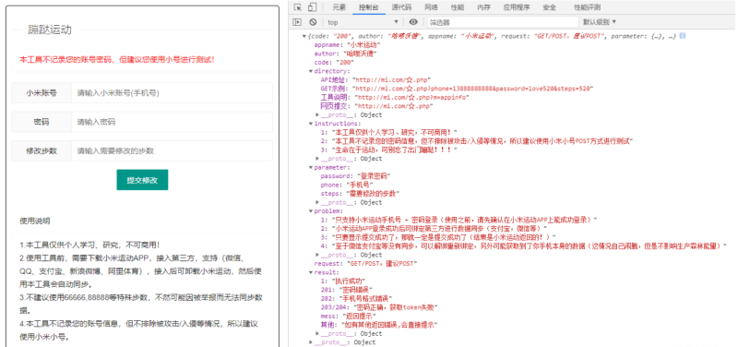Clear the console with the ban icon

[313, 21]
